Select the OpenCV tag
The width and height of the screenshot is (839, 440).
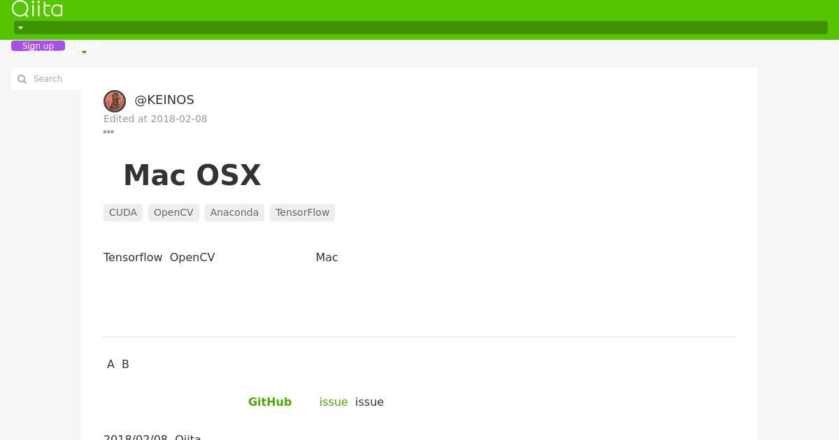(173, 212)
